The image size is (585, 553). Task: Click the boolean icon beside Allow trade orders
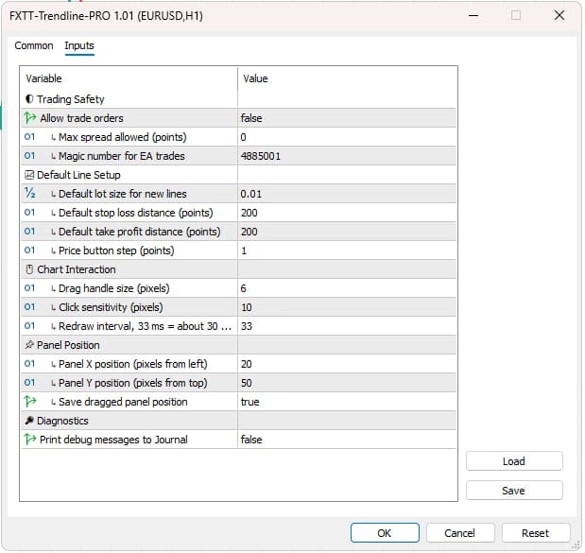point(30,118)
